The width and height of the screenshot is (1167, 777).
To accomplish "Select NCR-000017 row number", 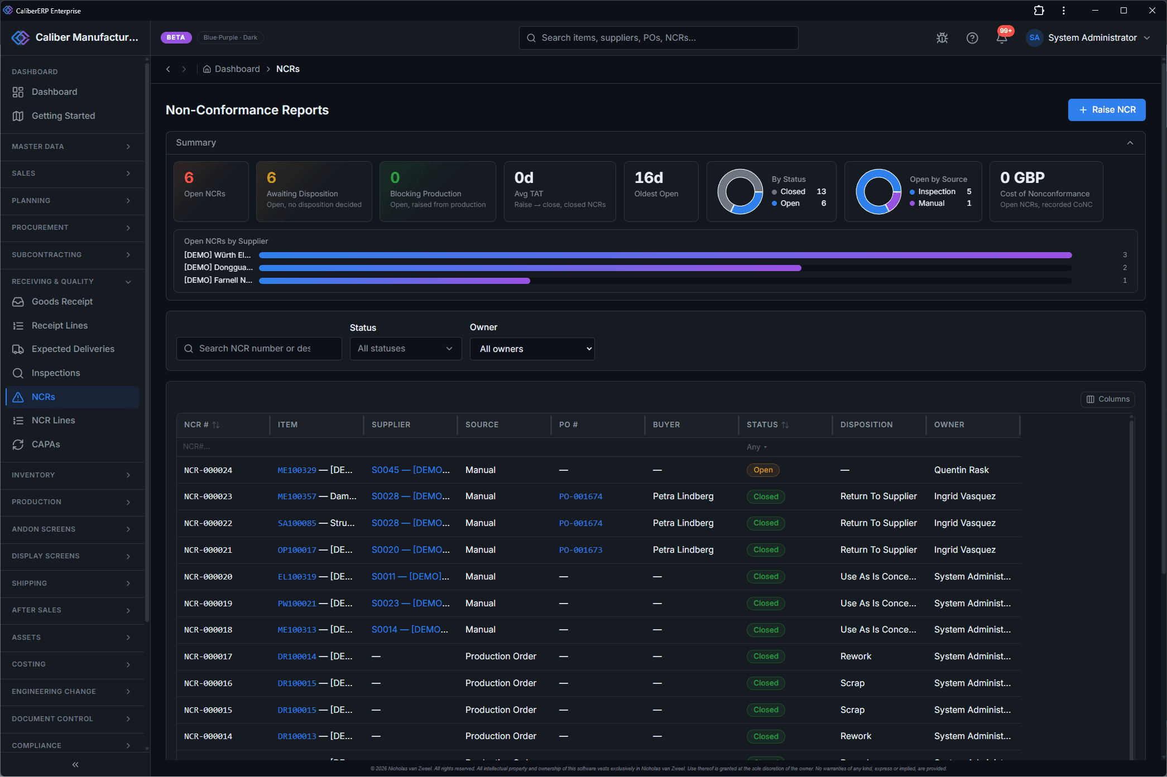I will (x=208, y=657).
